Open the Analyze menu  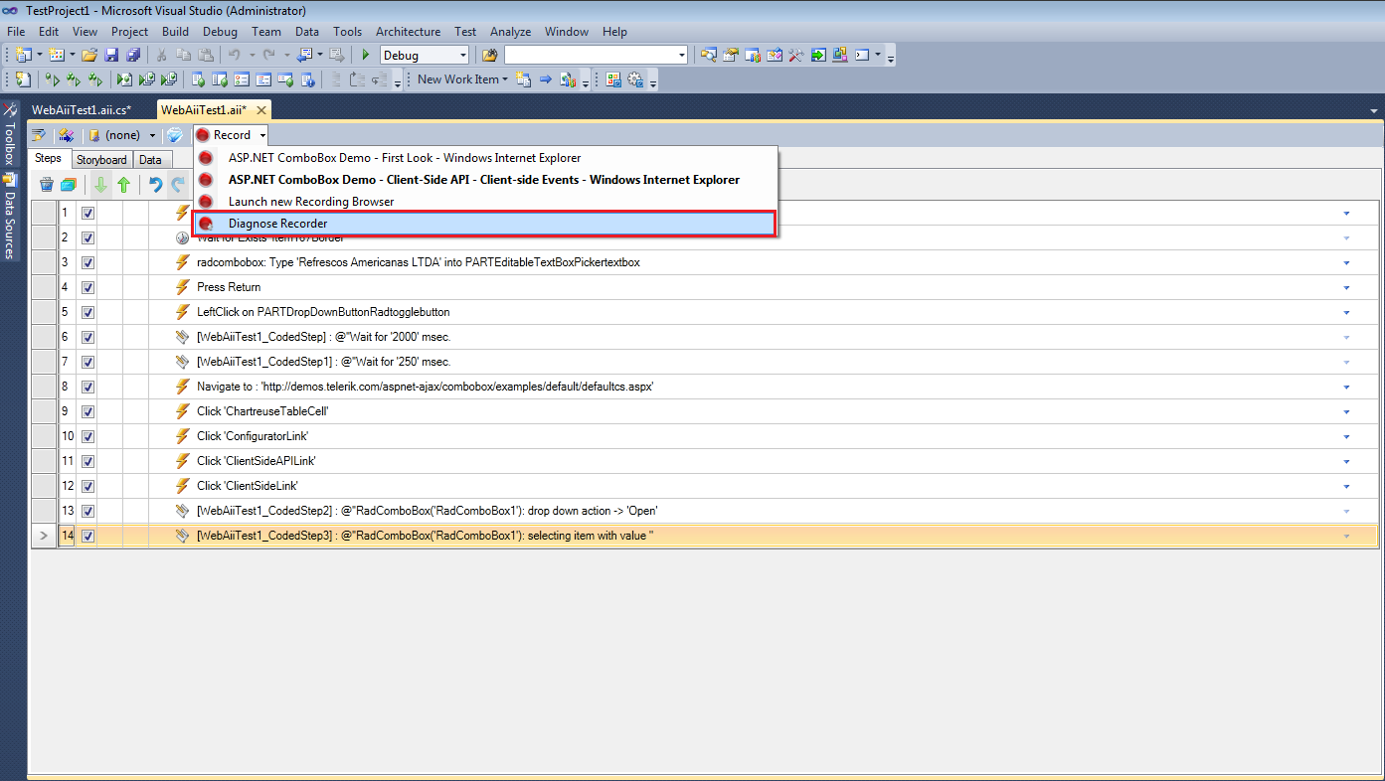point(510,32)
